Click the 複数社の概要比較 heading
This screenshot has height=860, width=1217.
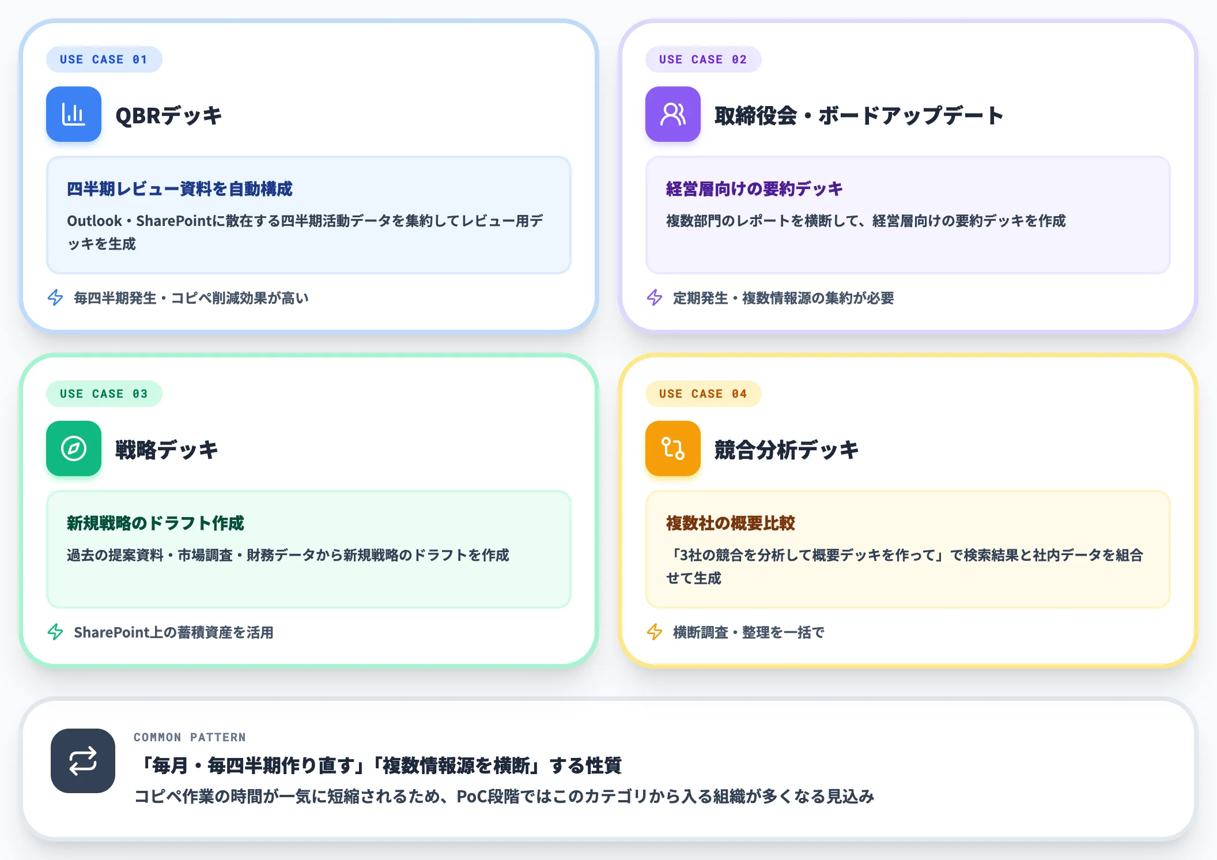tap(731, 523)
